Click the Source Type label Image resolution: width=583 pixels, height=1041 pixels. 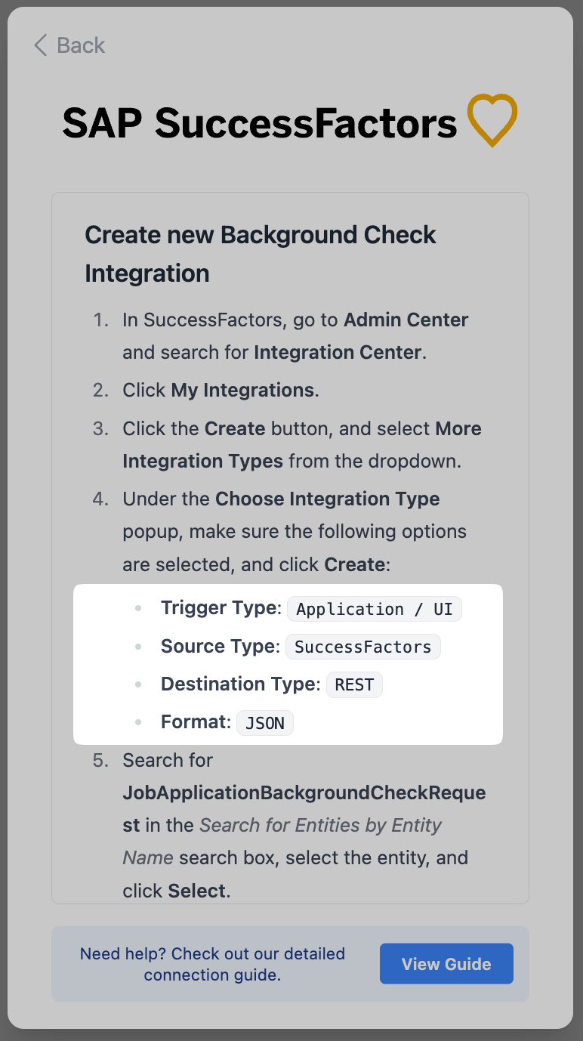[220, 646]
